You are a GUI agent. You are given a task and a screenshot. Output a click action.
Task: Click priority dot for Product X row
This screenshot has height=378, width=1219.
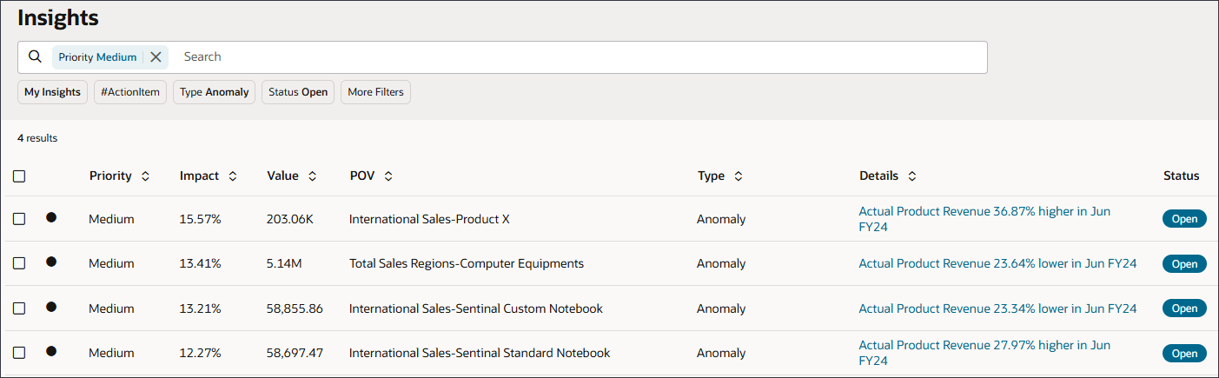coord(51,217)
